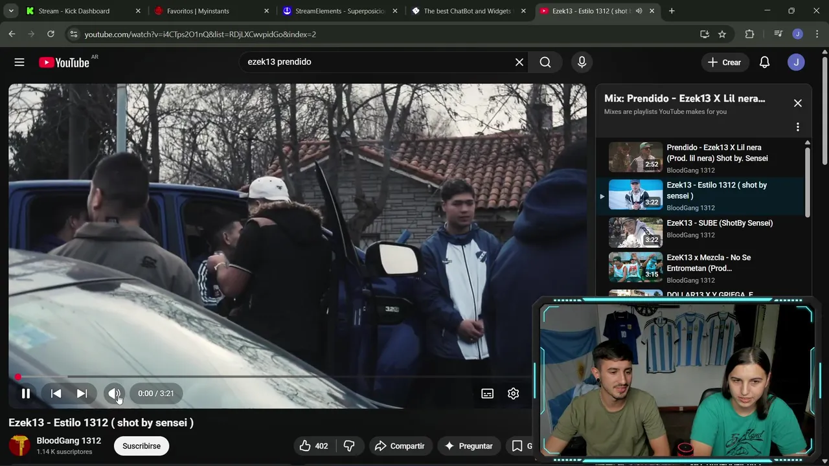
Task: Clear the search box with the X
Action: [x=519, y=62]
